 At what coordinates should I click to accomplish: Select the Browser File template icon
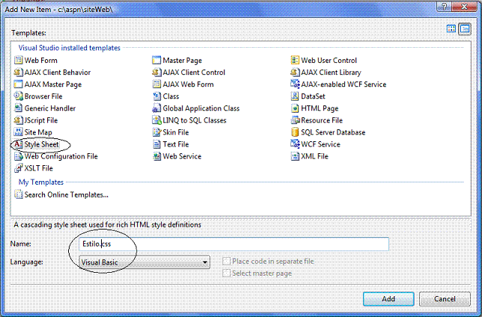coord(19,96)
